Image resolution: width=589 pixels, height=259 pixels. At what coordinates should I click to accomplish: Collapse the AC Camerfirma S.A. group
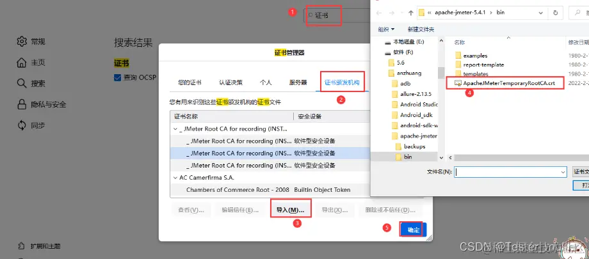[175, 178]
